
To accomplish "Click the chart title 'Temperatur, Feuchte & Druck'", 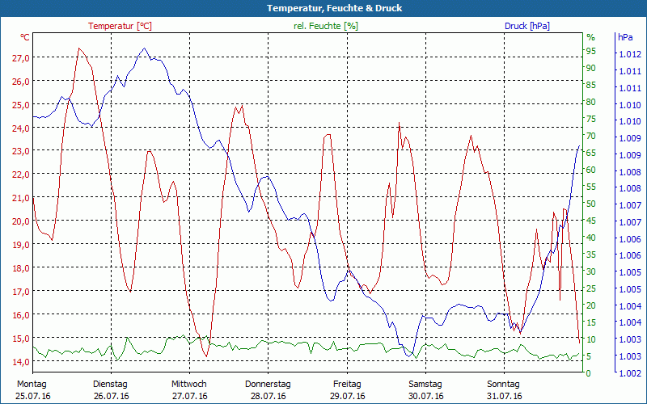I will (323, 8).
